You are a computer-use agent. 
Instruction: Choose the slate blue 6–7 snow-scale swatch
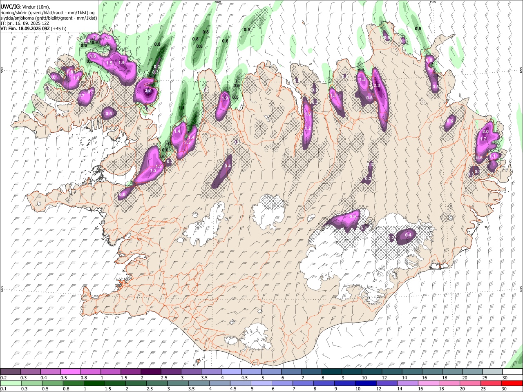pyautogui.click(x=292, y=372)
